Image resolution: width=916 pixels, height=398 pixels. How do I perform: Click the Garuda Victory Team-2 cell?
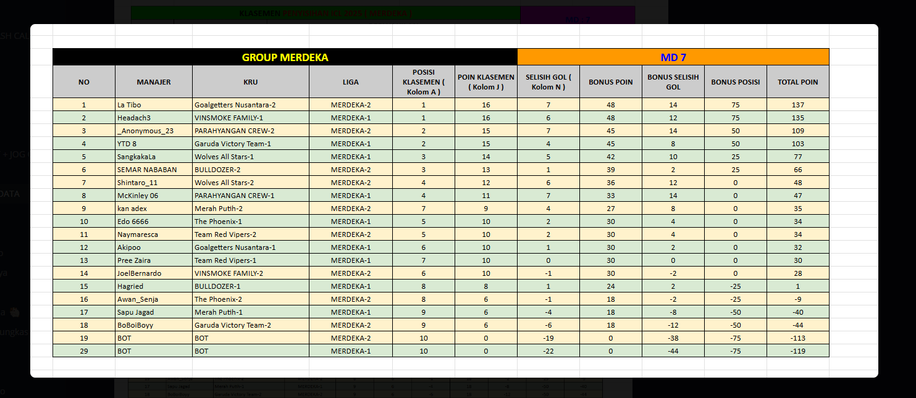pyautogui.click(x=251, y=325)
